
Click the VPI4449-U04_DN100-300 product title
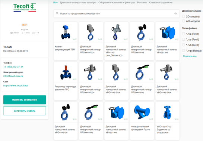point(116,51)
